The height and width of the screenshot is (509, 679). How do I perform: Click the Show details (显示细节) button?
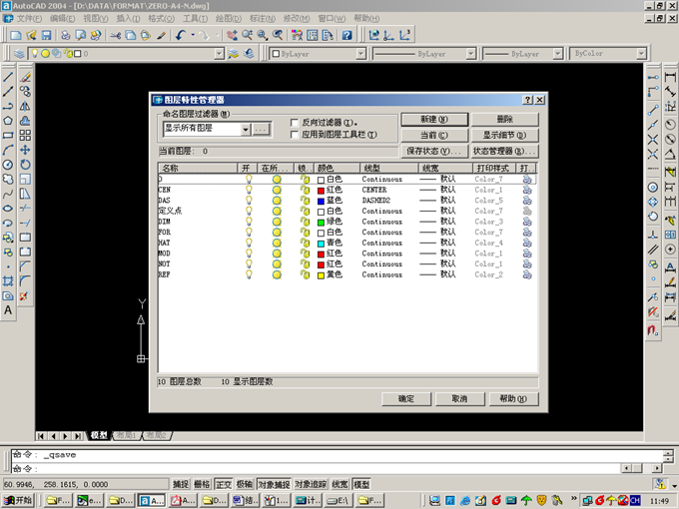504,135
